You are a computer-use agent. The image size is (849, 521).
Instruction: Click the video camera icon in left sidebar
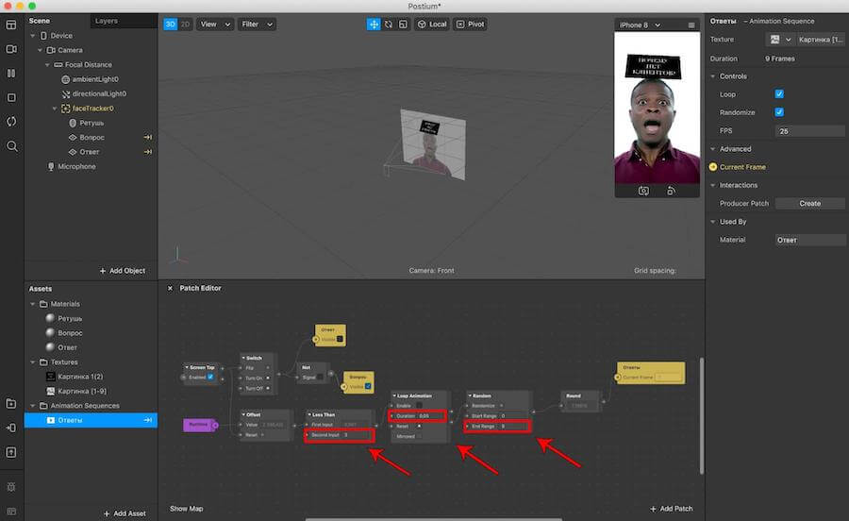[11, 49]
